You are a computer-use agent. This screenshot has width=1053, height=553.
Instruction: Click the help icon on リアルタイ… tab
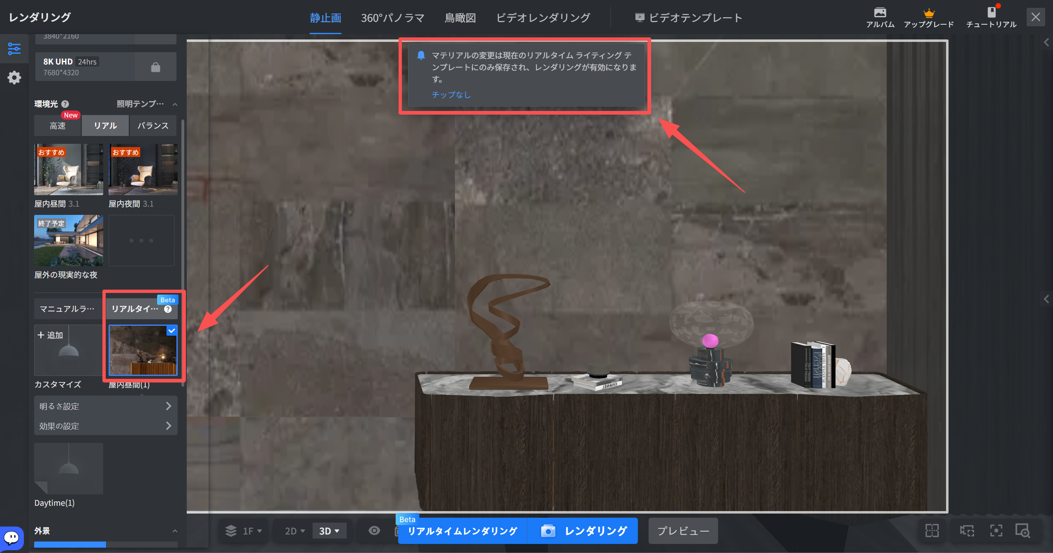168,309
